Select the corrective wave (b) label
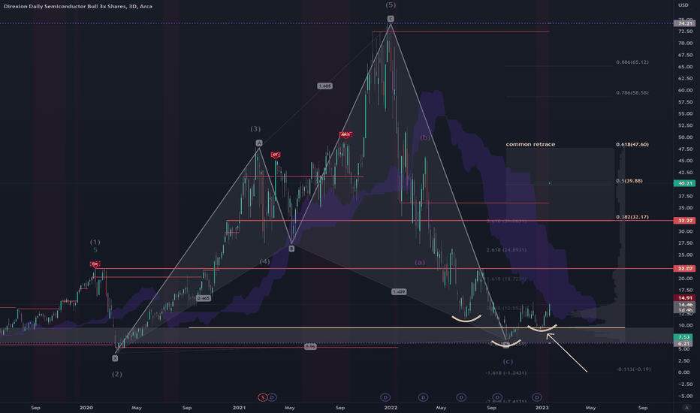Image resolution: width=700 pixels, height=413 pixels. [x=425, y=138]
